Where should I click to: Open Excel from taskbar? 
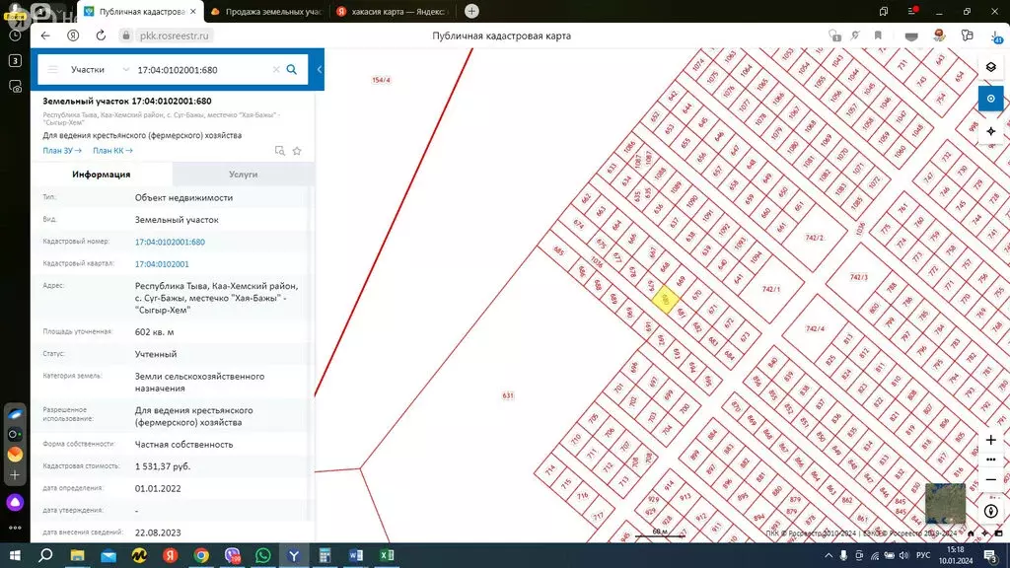[x=387, y=555]
